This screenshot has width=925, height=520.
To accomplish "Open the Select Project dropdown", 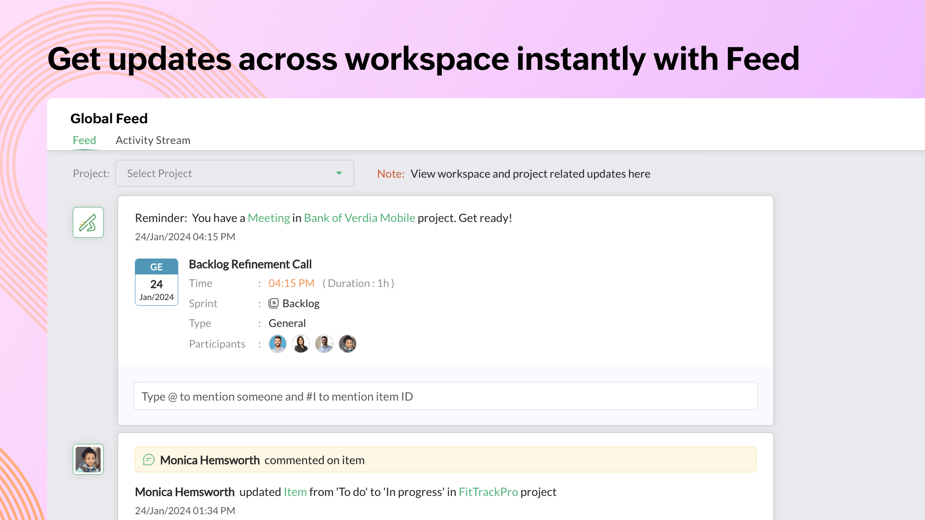I will click(x=226, y=173).
